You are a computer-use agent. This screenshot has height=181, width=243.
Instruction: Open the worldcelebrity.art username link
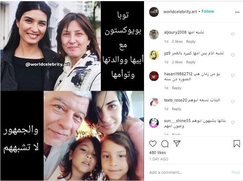[x=180, y=12]
